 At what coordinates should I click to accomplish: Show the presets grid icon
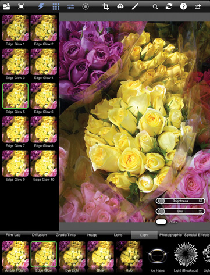tap(56, 6)
